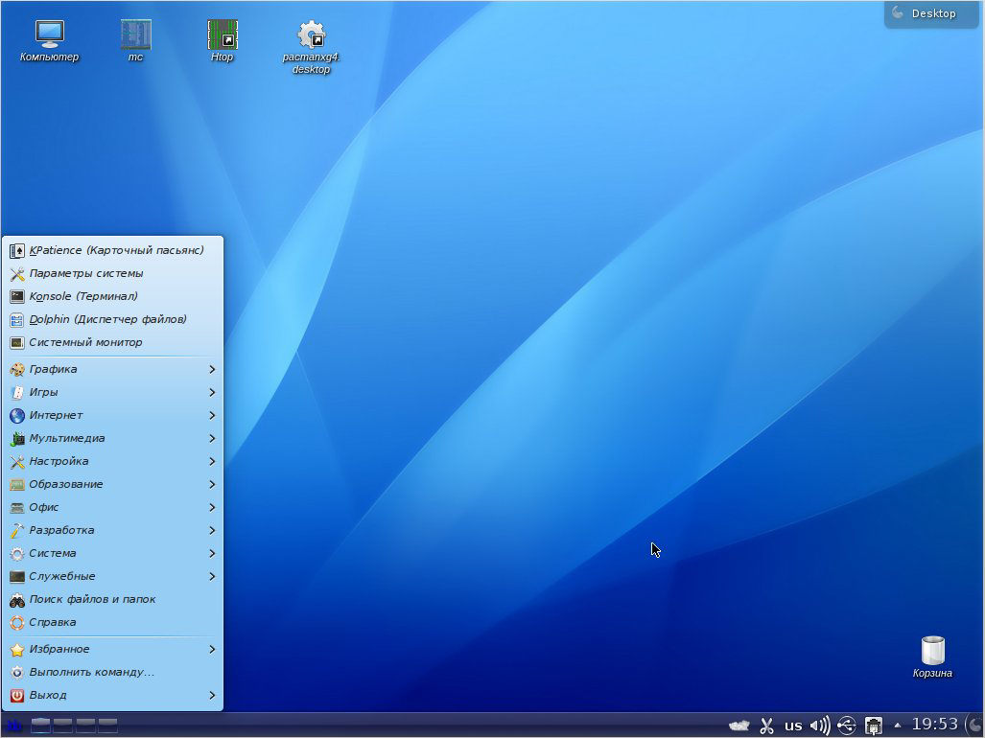Open Поиск файлов и папок
The width and height of the screenshot is (985, 738).
pyautogui.click(x=113, y=599)
